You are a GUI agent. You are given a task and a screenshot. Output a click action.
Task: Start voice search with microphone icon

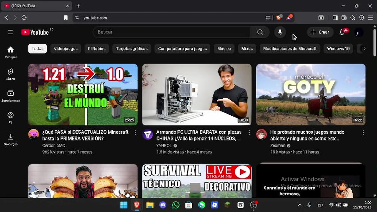point(280,32)
